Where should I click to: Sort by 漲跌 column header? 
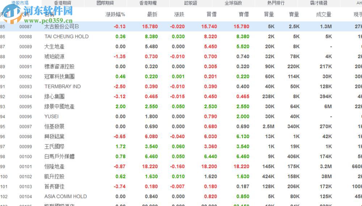pyautogui.click(x=179, y=14)
